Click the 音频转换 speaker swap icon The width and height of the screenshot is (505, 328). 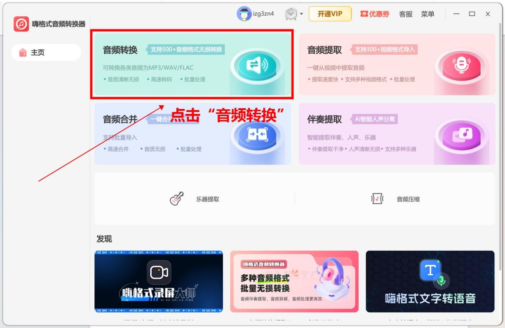pyautogui.click(x=258, y=65)
